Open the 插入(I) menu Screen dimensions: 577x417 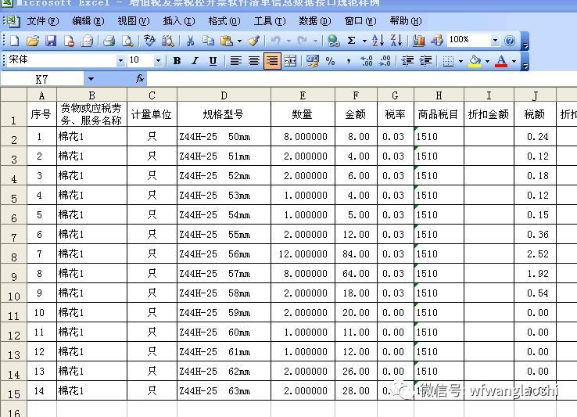click(179, 21)
